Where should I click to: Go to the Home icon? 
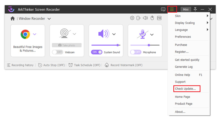coord(13,18)
